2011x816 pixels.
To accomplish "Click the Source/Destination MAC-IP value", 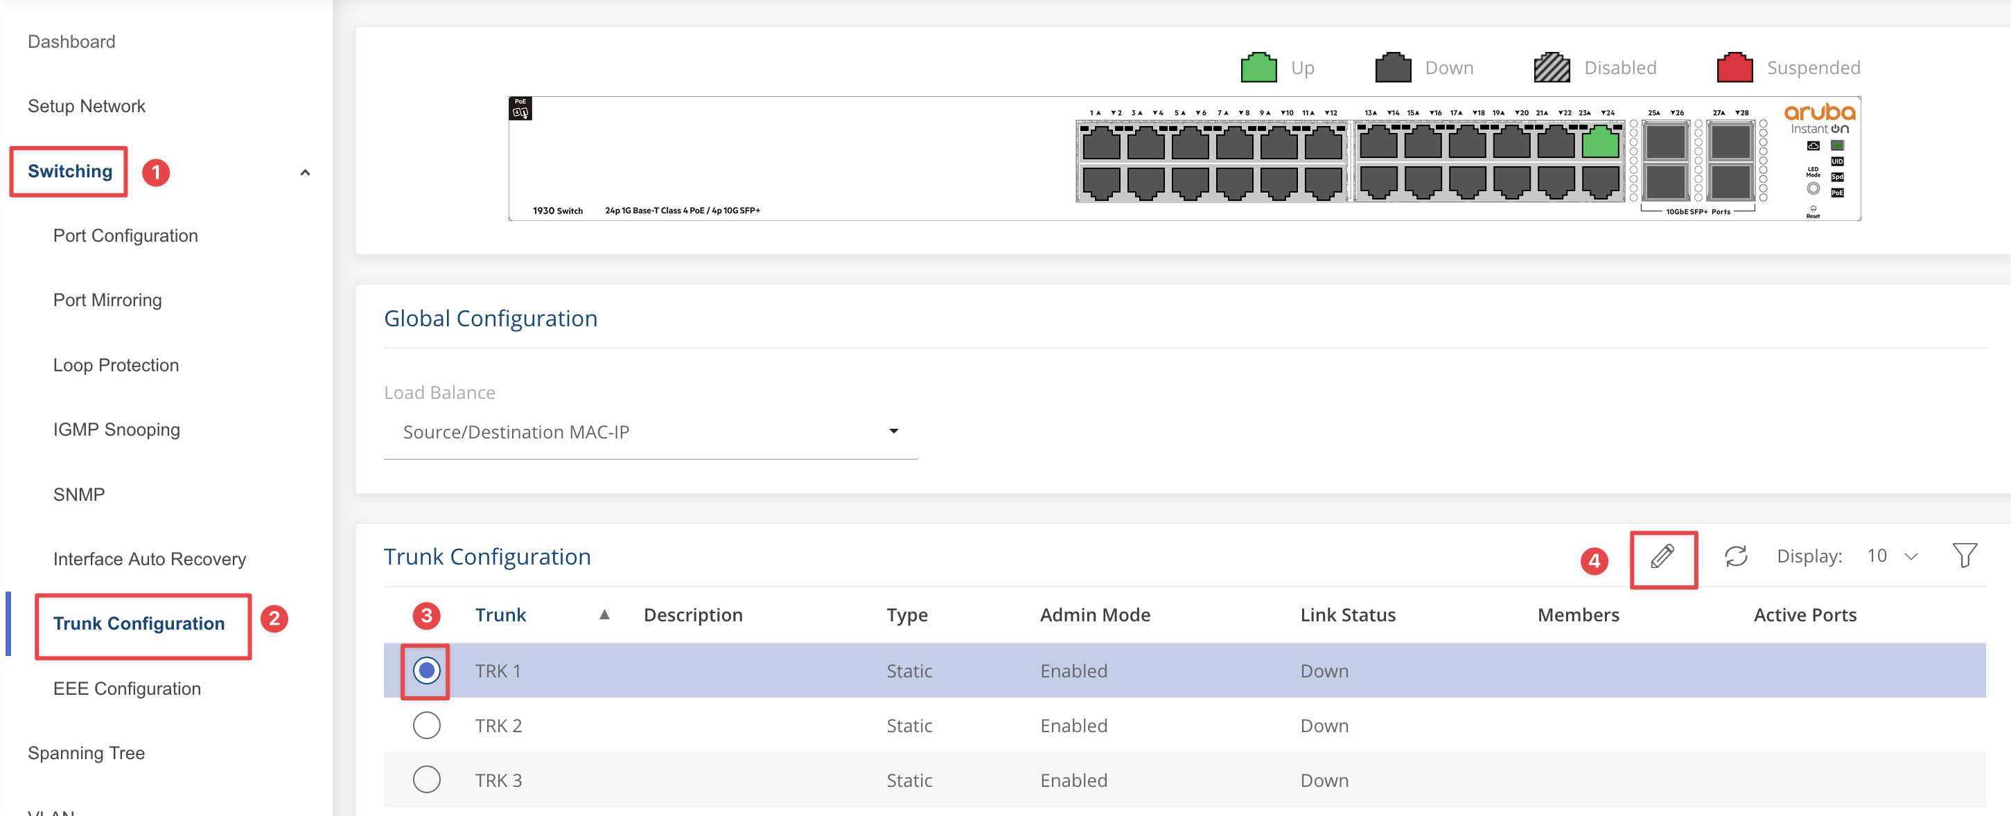I will [x=516, y=432].
